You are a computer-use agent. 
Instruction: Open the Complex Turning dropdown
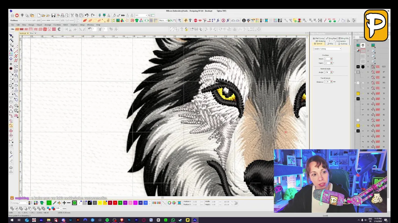tap(327, 49)
